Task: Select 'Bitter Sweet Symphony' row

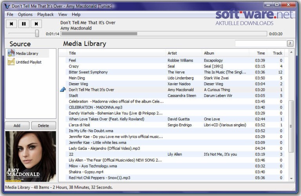Action: click(175, 72)
